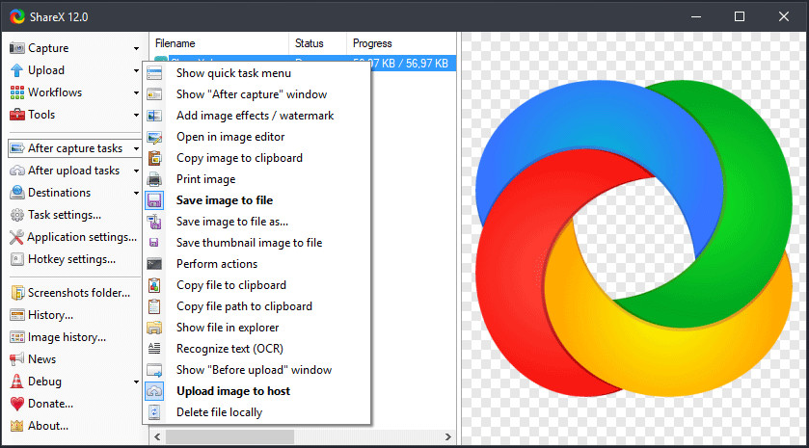The image size is (809, 448).
Task: Click the Donate heart icon
Action: click(x=17, y=404)
